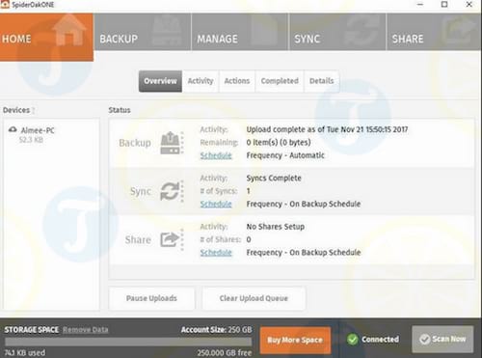Click the SpiderOakONE app icon in title bar
This screenshot has width=482, height=358.
5,5
